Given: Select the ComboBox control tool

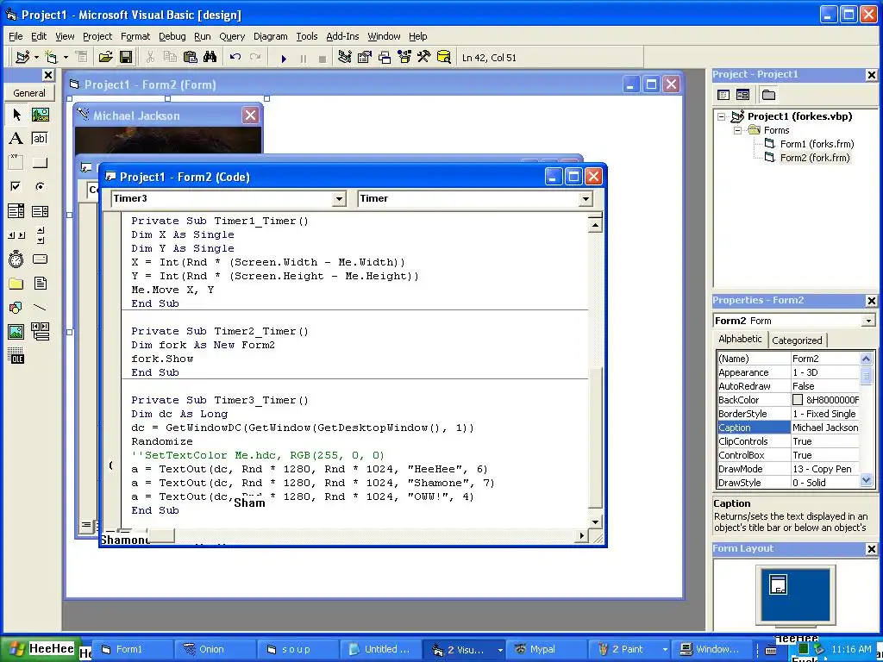Looking at the screenshot, I should click(x=16, y=211).
